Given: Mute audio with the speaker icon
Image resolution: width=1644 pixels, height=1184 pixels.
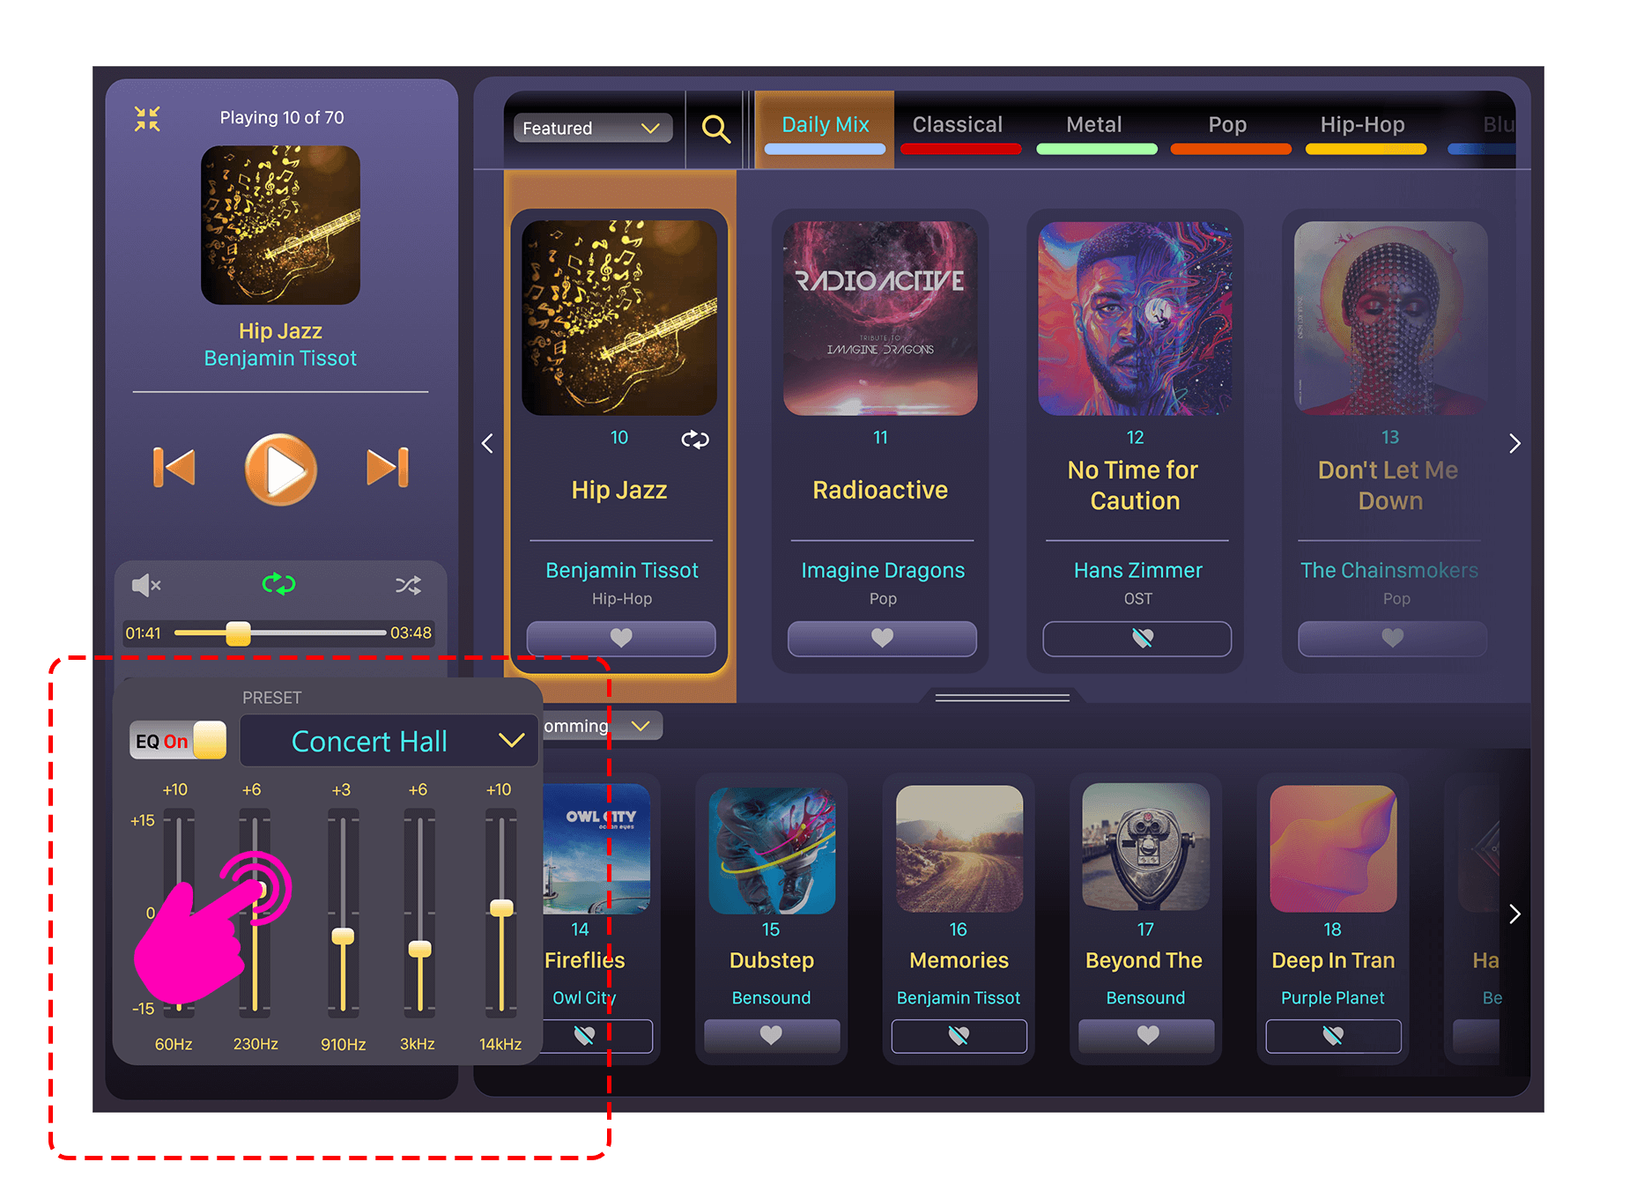Looking at the screenshot, I should click(146, 585).
